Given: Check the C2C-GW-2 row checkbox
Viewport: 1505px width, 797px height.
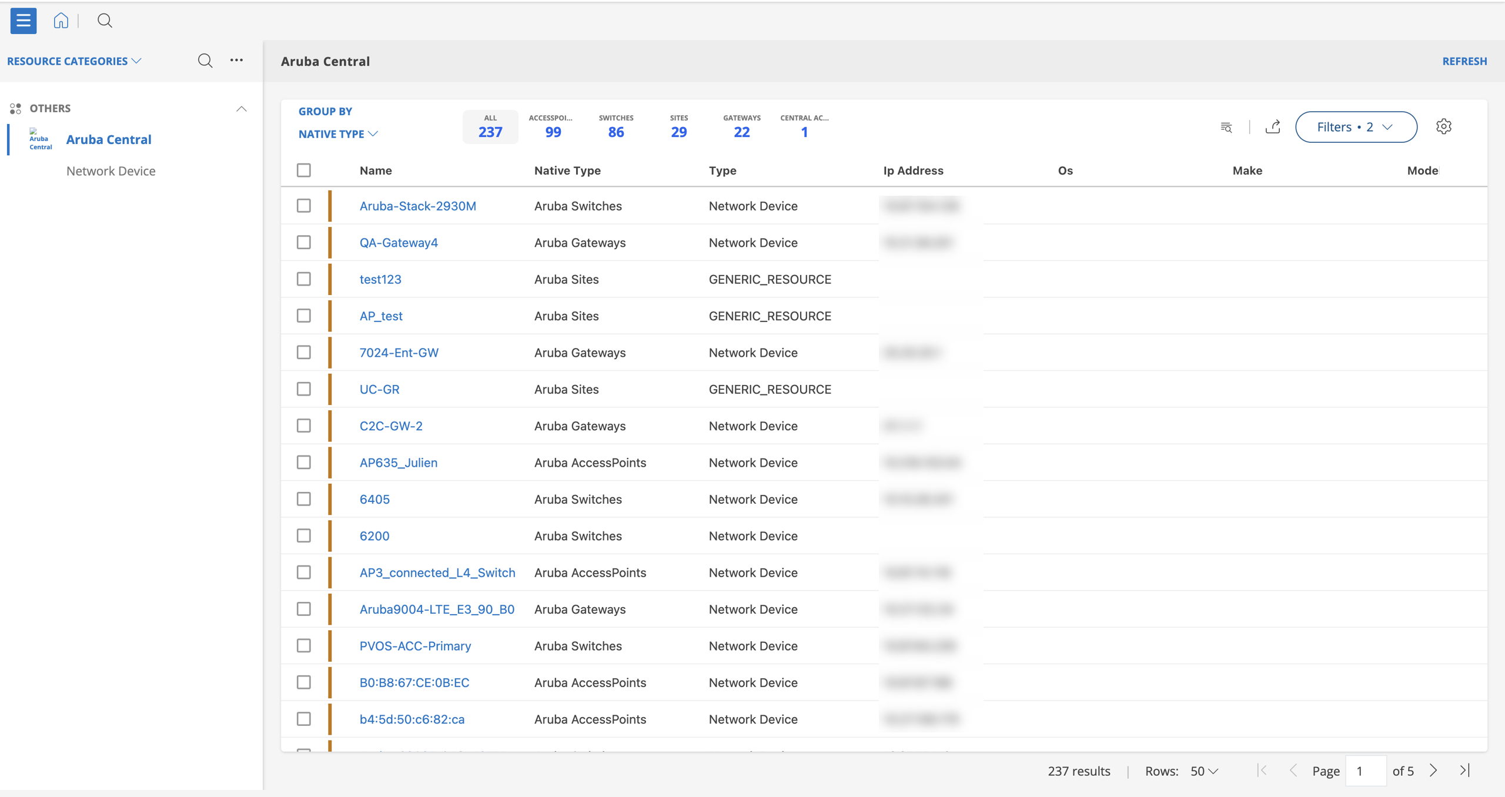Looking at the screenshot, I should (x=303, y=426).
